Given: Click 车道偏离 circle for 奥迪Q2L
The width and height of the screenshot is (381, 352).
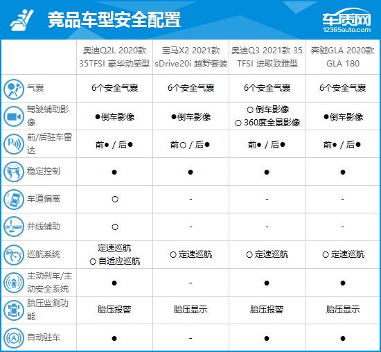Looking at the screenshot, I should click(115, 200).
